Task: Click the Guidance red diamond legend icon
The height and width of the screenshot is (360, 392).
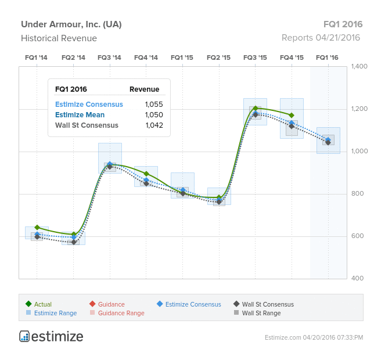Action: [x=92, y=304]
